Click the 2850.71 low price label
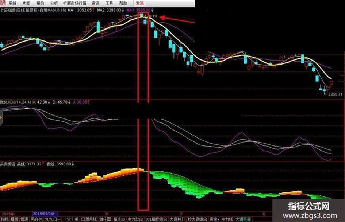This screenshot has width=345, height=222. 335,94
